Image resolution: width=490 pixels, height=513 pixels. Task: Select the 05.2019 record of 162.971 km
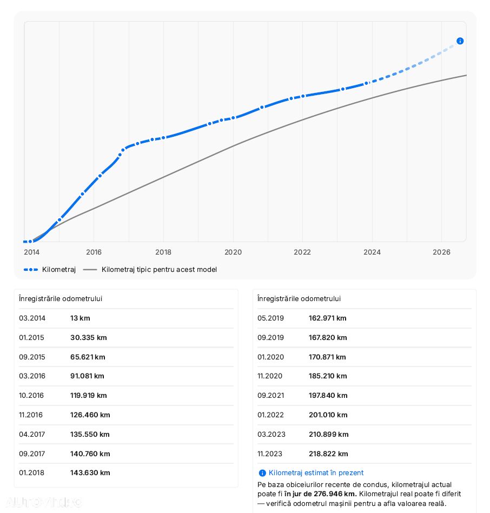click(365, 318)
